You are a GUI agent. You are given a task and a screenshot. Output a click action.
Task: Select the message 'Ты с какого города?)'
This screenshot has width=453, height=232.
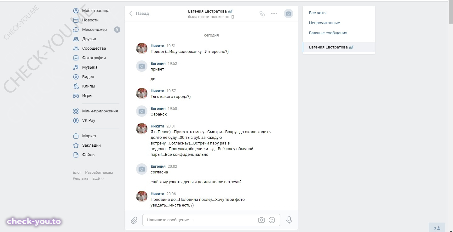170,97
